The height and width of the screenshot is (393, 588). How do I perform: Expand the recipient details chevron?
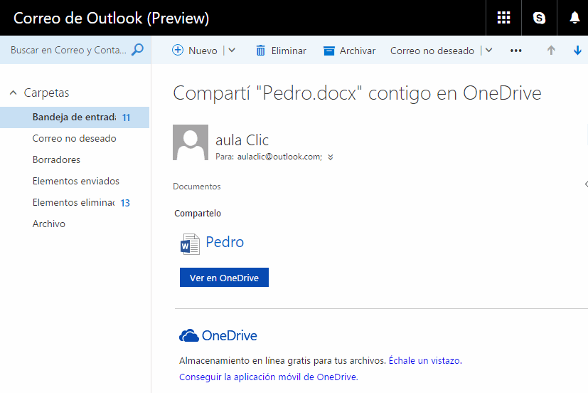click(331, 157)
